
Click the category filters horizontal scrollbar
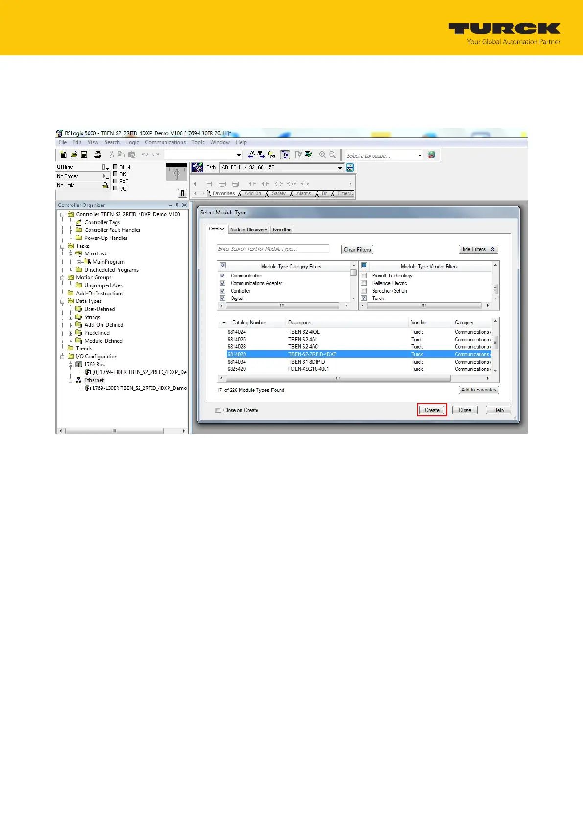(x=282, y=306)
